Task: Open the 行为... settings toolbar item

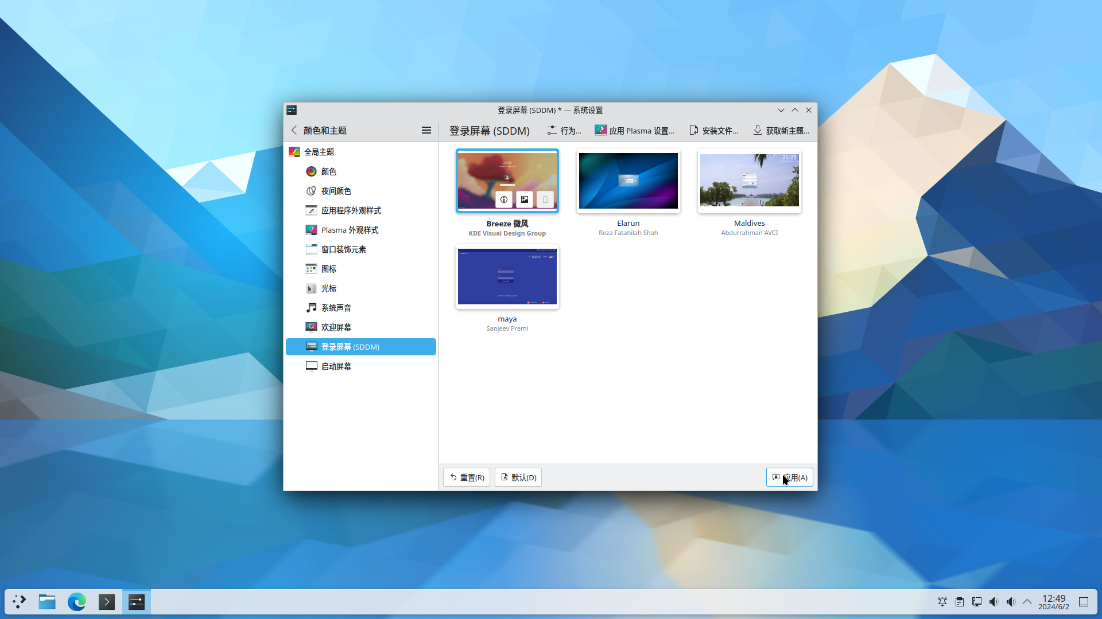Action: [564, 131]
